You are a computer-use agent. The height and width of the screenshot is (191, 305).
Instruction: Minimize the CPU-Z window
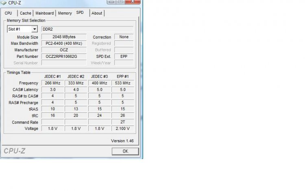[x=111, y=2]
